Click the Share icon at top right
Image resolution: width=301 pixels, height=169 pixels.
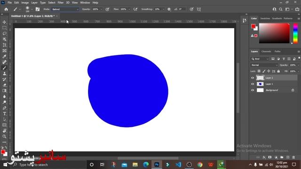click(x=297, y=9)
